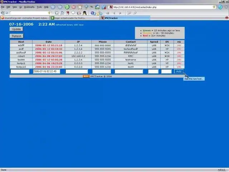Click the lightbulb toolbar icon
The image size is (229, 172).
point(86,7)
